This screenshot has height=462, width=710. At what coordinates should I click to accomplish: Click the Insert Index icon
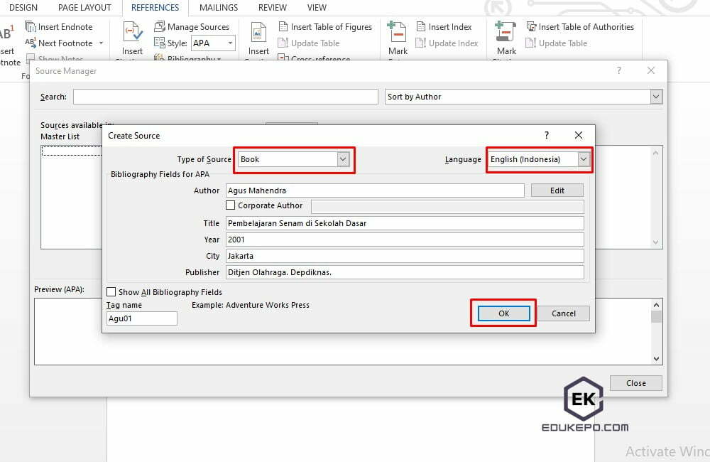coord(446,26)
